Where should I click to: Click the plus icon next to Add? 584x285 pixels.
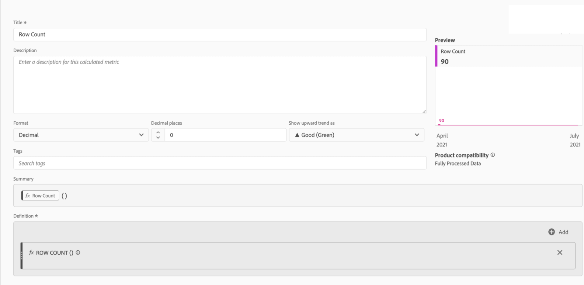tap(551, 232)
